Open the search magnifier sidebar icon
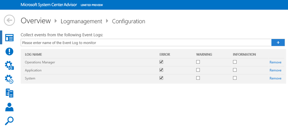 [x=9, y=120]
